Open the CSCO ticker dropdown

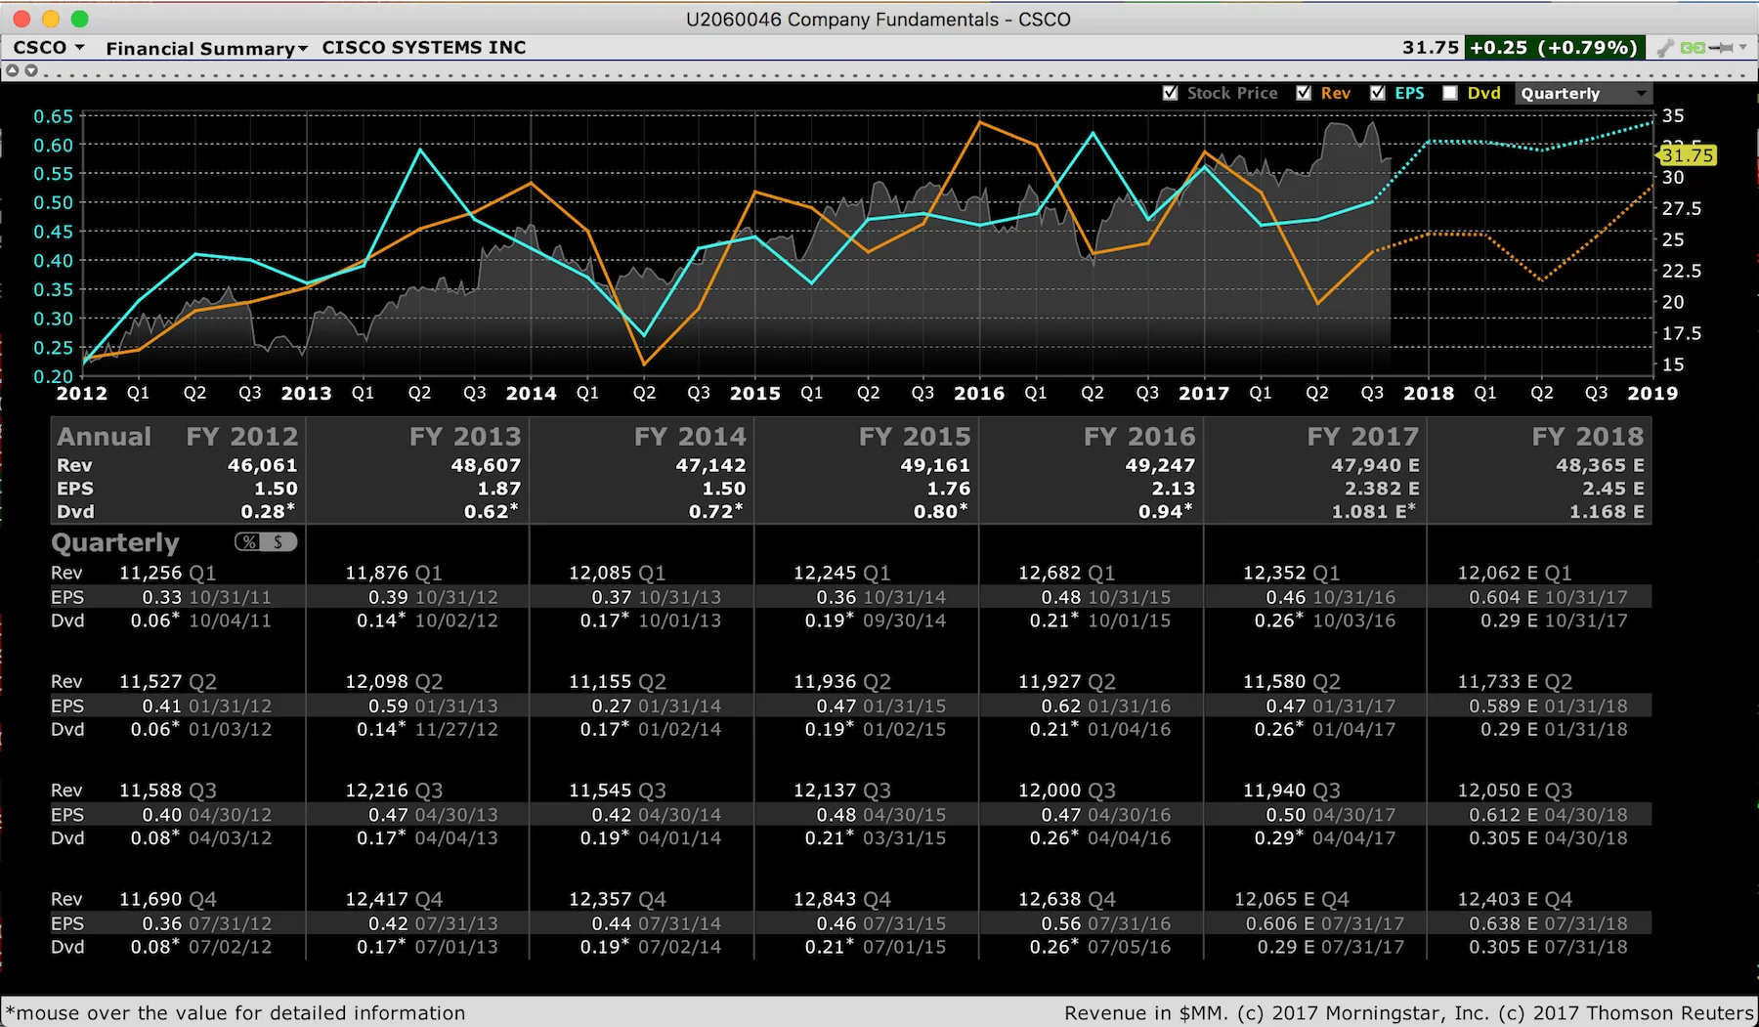[49, 47]
